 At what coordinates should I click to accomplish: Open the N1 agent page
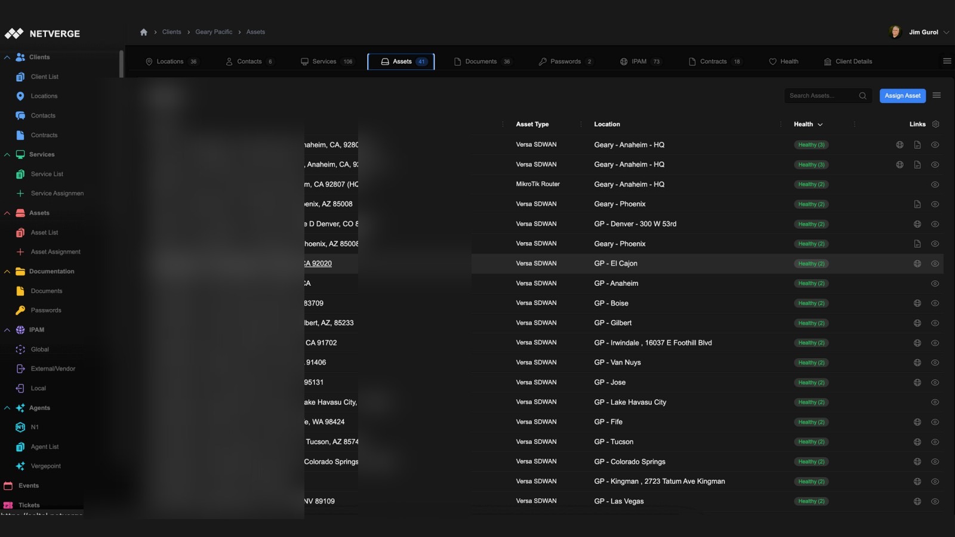pyautogui.click(x=34, y=427)
